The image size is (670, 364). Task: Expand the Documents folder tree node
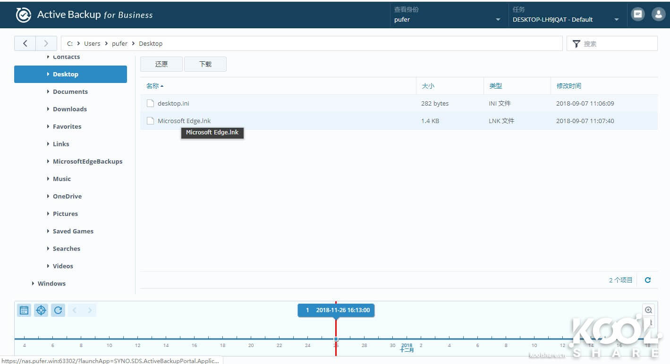click(48, 91)
